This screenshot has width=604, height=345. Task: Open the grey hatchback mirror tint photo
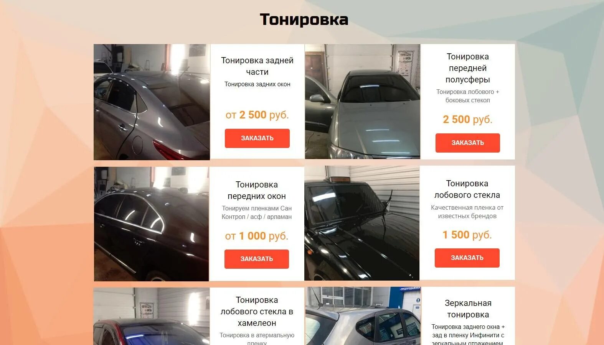(363, 316)
